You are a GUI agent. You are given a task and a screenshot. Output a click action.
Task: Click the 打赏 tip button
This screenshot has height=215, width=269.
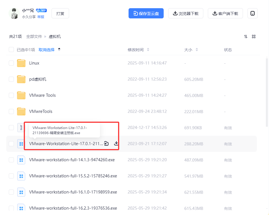(x=60, y=13)
